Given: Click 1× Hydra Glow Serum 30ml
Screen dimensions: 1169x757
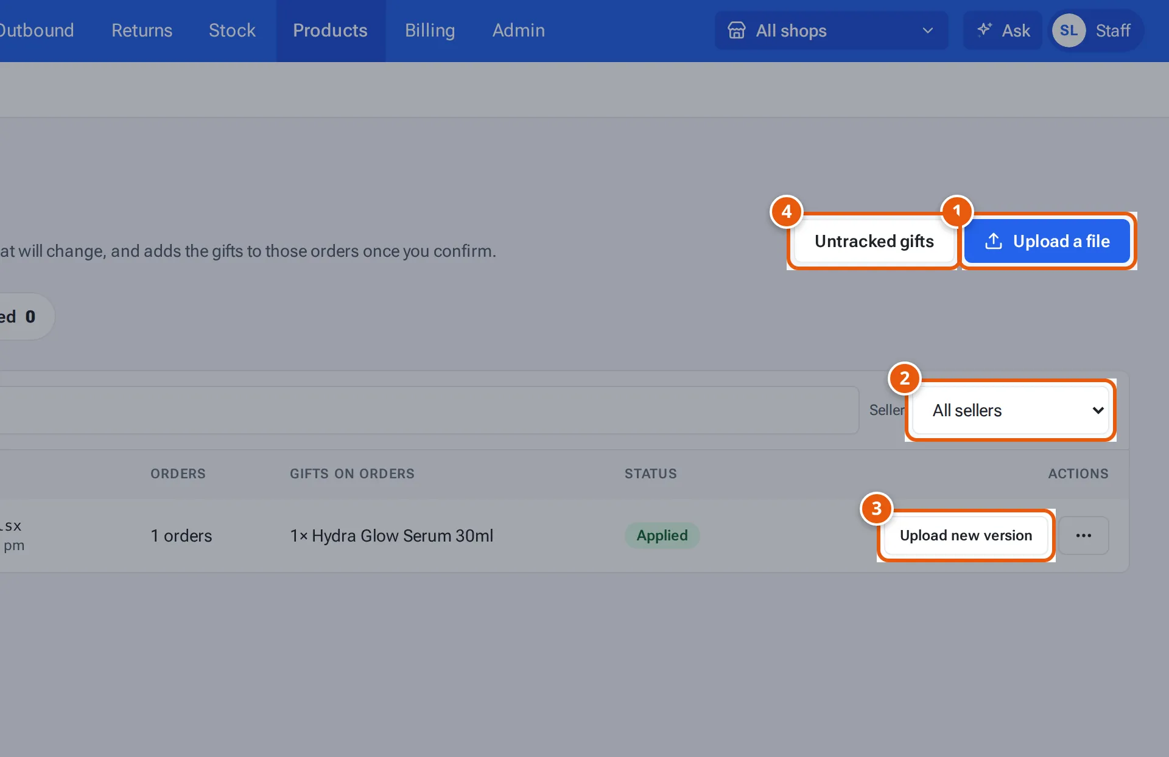Looking at the screenshot, I should pyautogui.click(x=391, y=535).
